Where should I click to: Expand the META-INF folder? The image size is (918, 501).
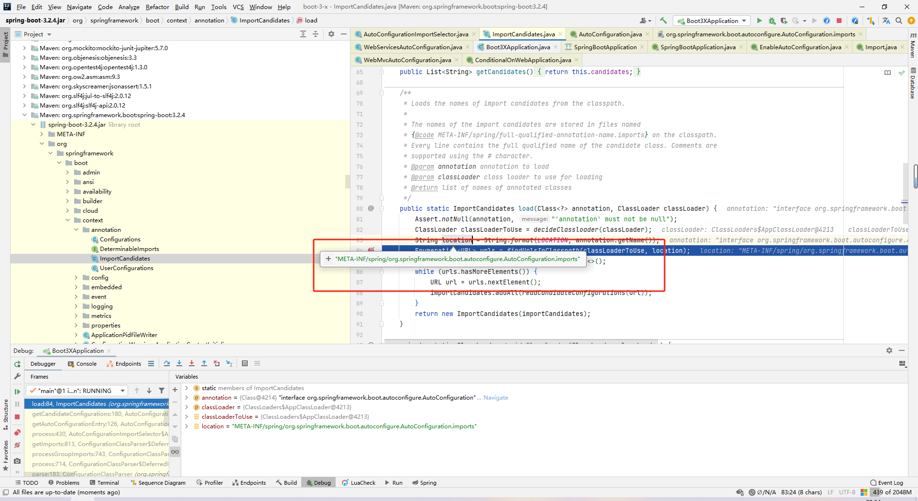(42, 134)
